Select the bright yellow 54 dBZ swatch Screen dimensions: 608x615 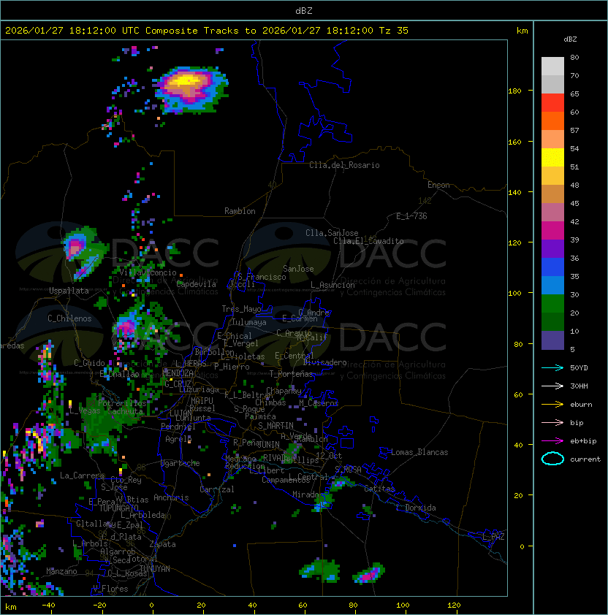(552, 157)
